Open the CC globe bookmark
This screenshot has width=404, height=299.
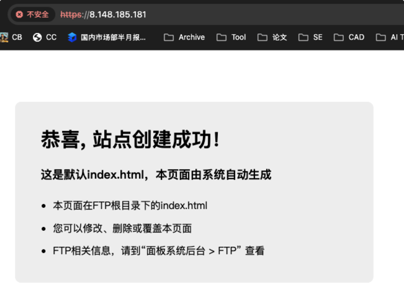pyautogui.click(x=45, y=37)
